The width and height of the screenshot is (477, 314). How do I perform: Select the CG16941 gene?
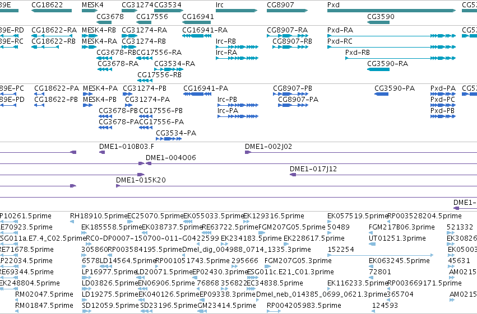click(197, 22)
